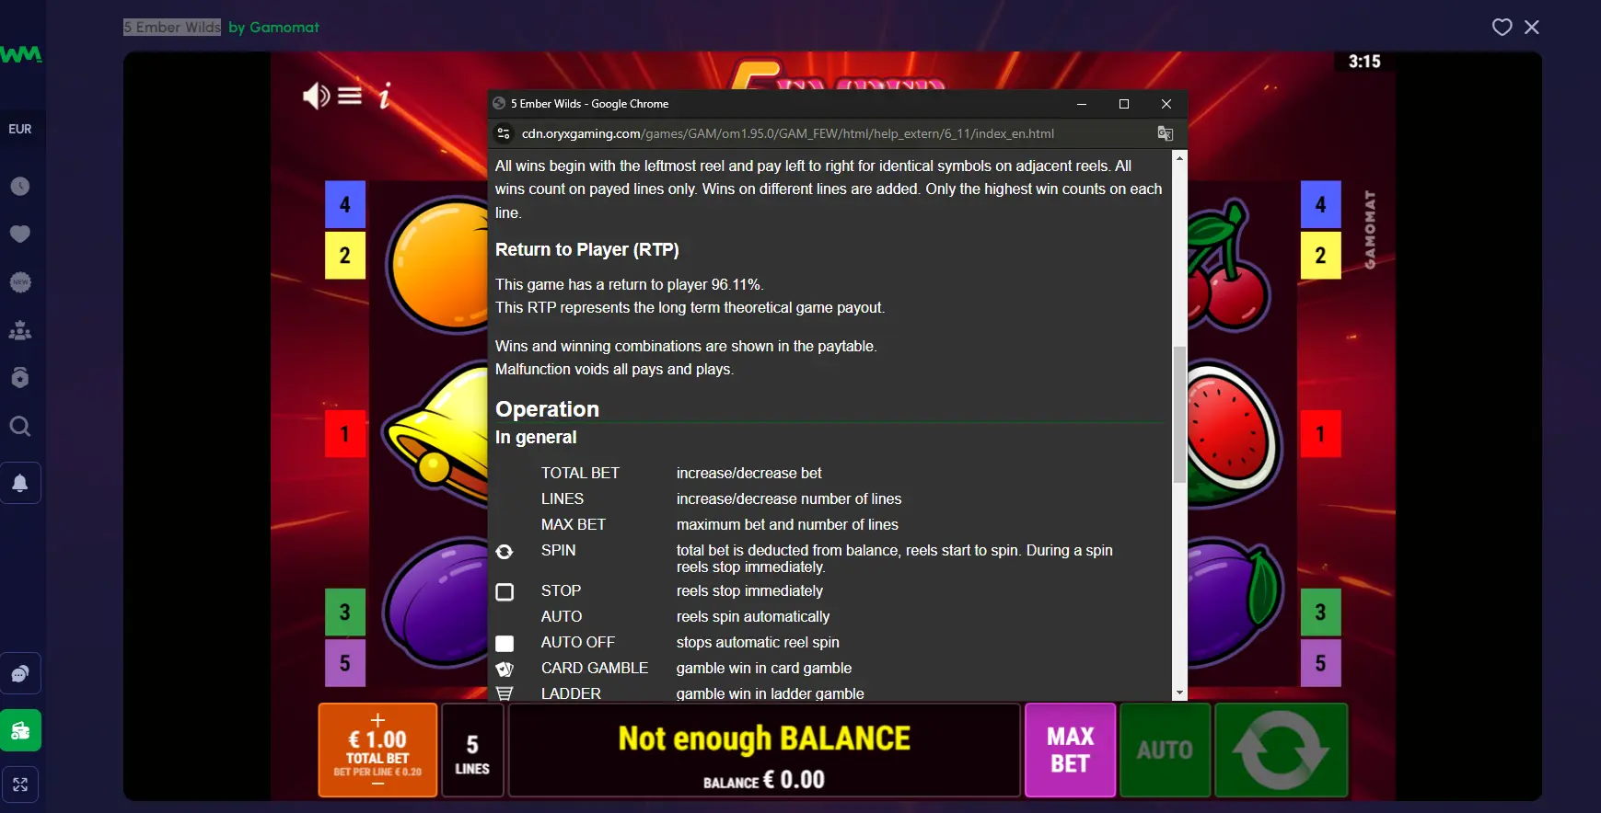
Task: Add game to favorites with the top-right heart icon
Action: [x=1502, y=28]
